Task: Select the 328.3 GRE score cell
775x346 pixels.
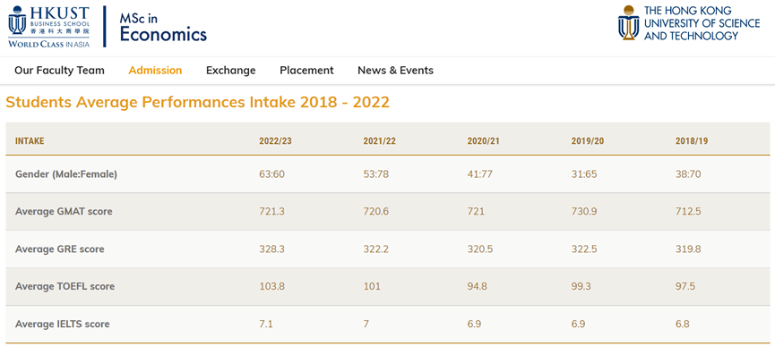Action: pos(271,249)
